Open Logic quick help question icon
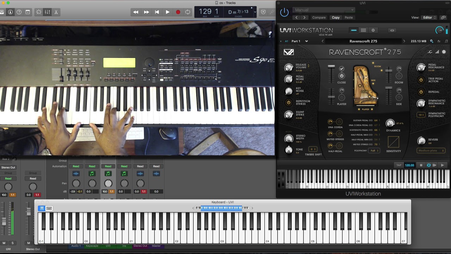 [19, 12]
